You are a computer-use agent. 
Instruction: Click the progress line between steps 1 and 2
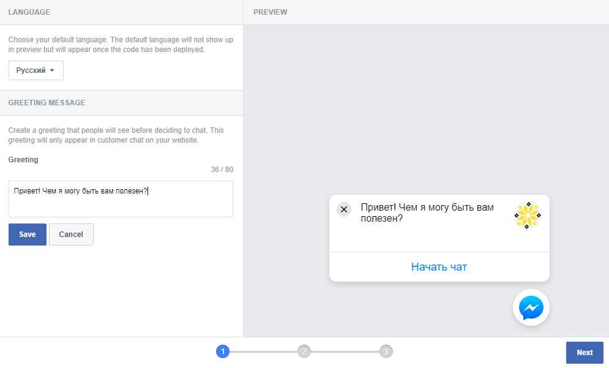coord(263,351)
